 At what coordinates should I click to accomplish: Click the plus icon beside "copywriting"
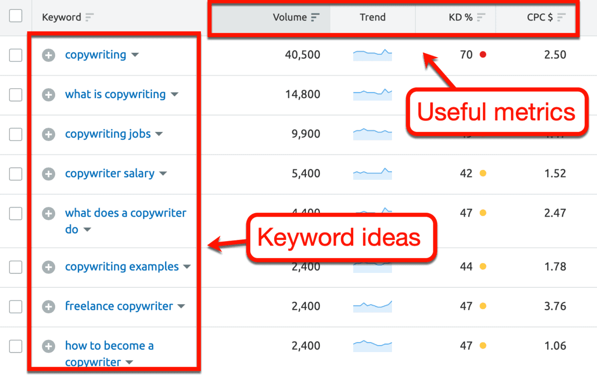[48, 55]
